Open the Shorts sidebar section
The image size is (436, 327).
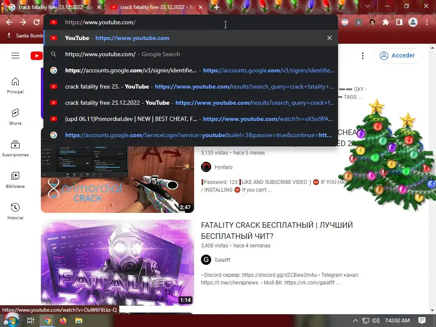[x=15, y=117]
